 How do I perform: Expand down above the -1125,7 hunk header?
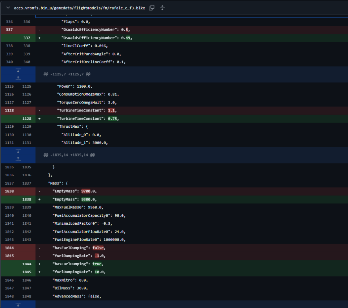click(x=18, y=70)
